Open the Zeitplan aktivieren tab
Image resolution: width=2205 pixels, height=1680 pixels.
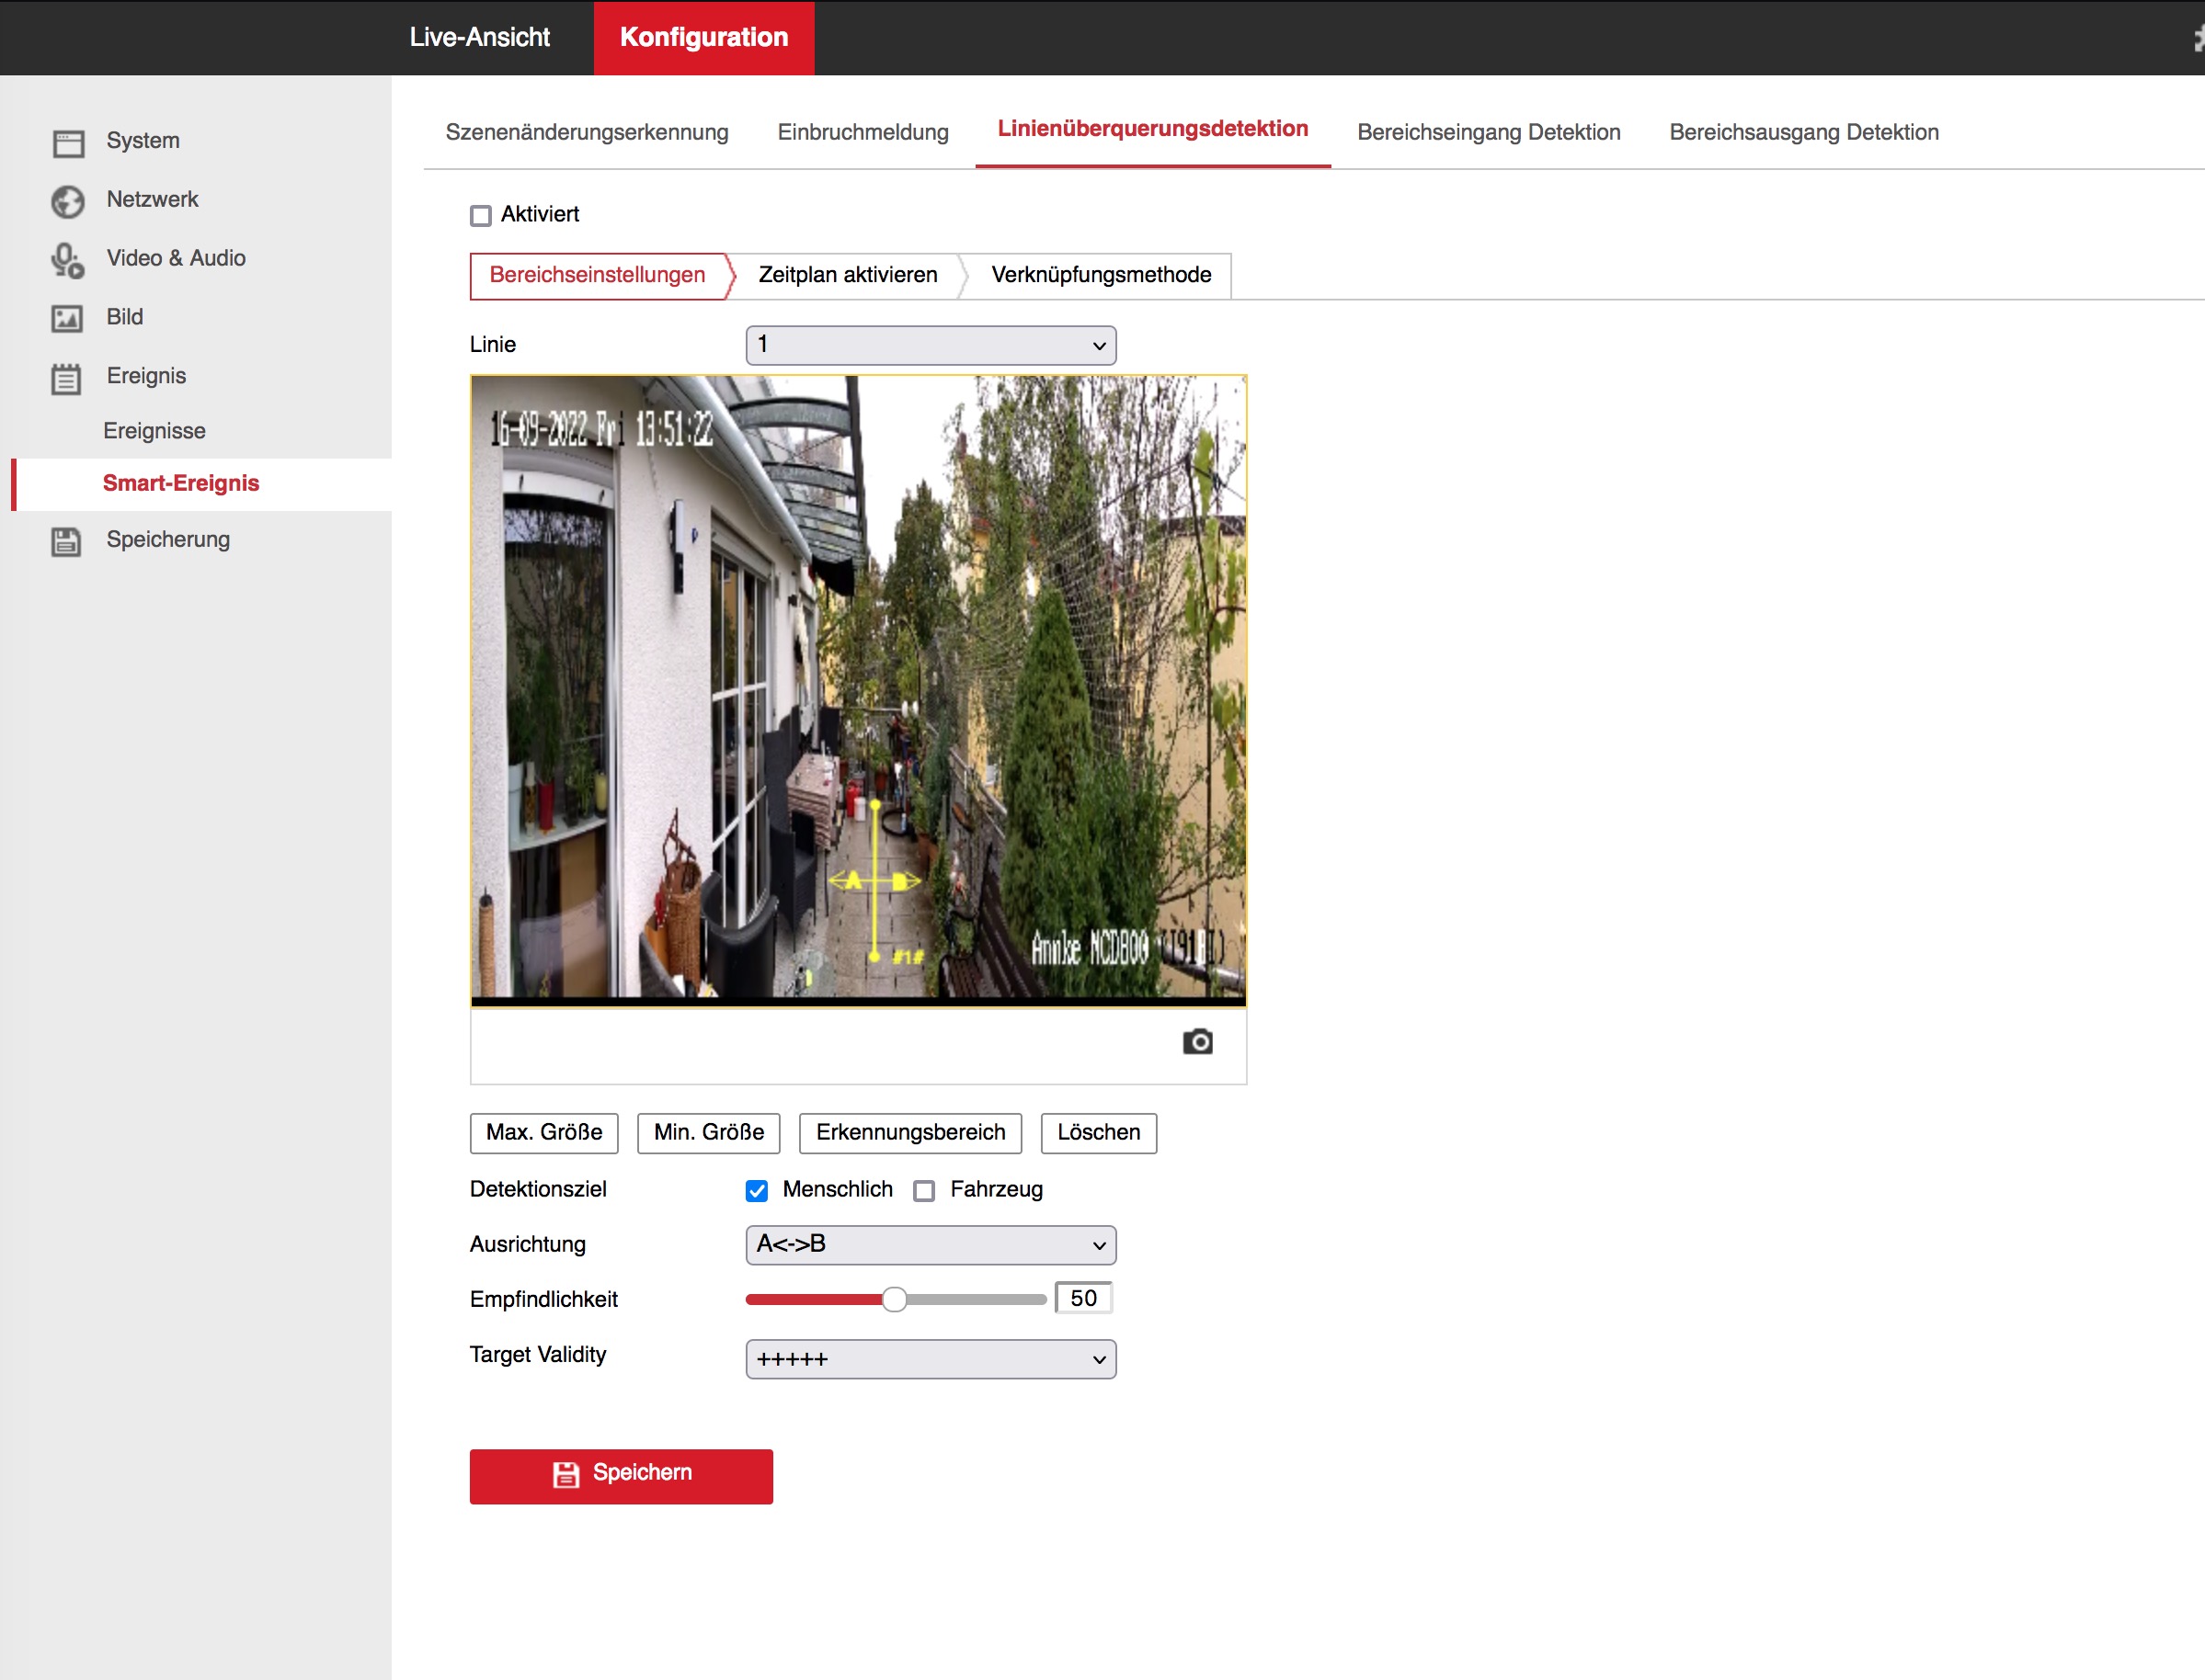coord(848,275)
